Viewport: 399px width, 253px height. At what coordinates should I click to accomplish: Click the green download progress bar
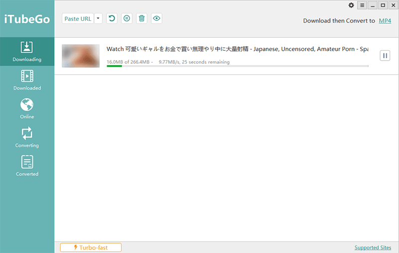pos(237,66)
